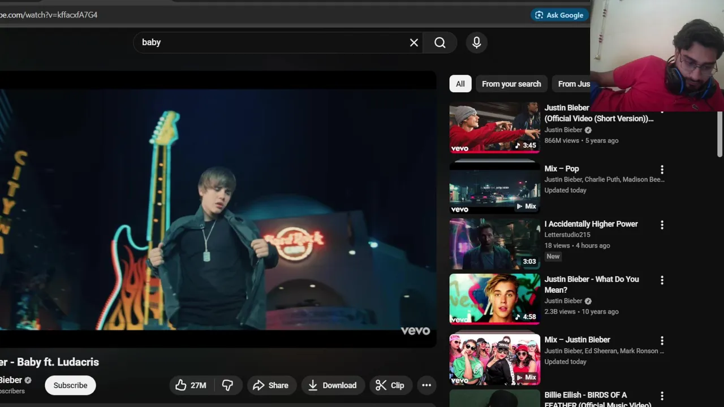Like the video with the 27M thumbs-up button

191,386
